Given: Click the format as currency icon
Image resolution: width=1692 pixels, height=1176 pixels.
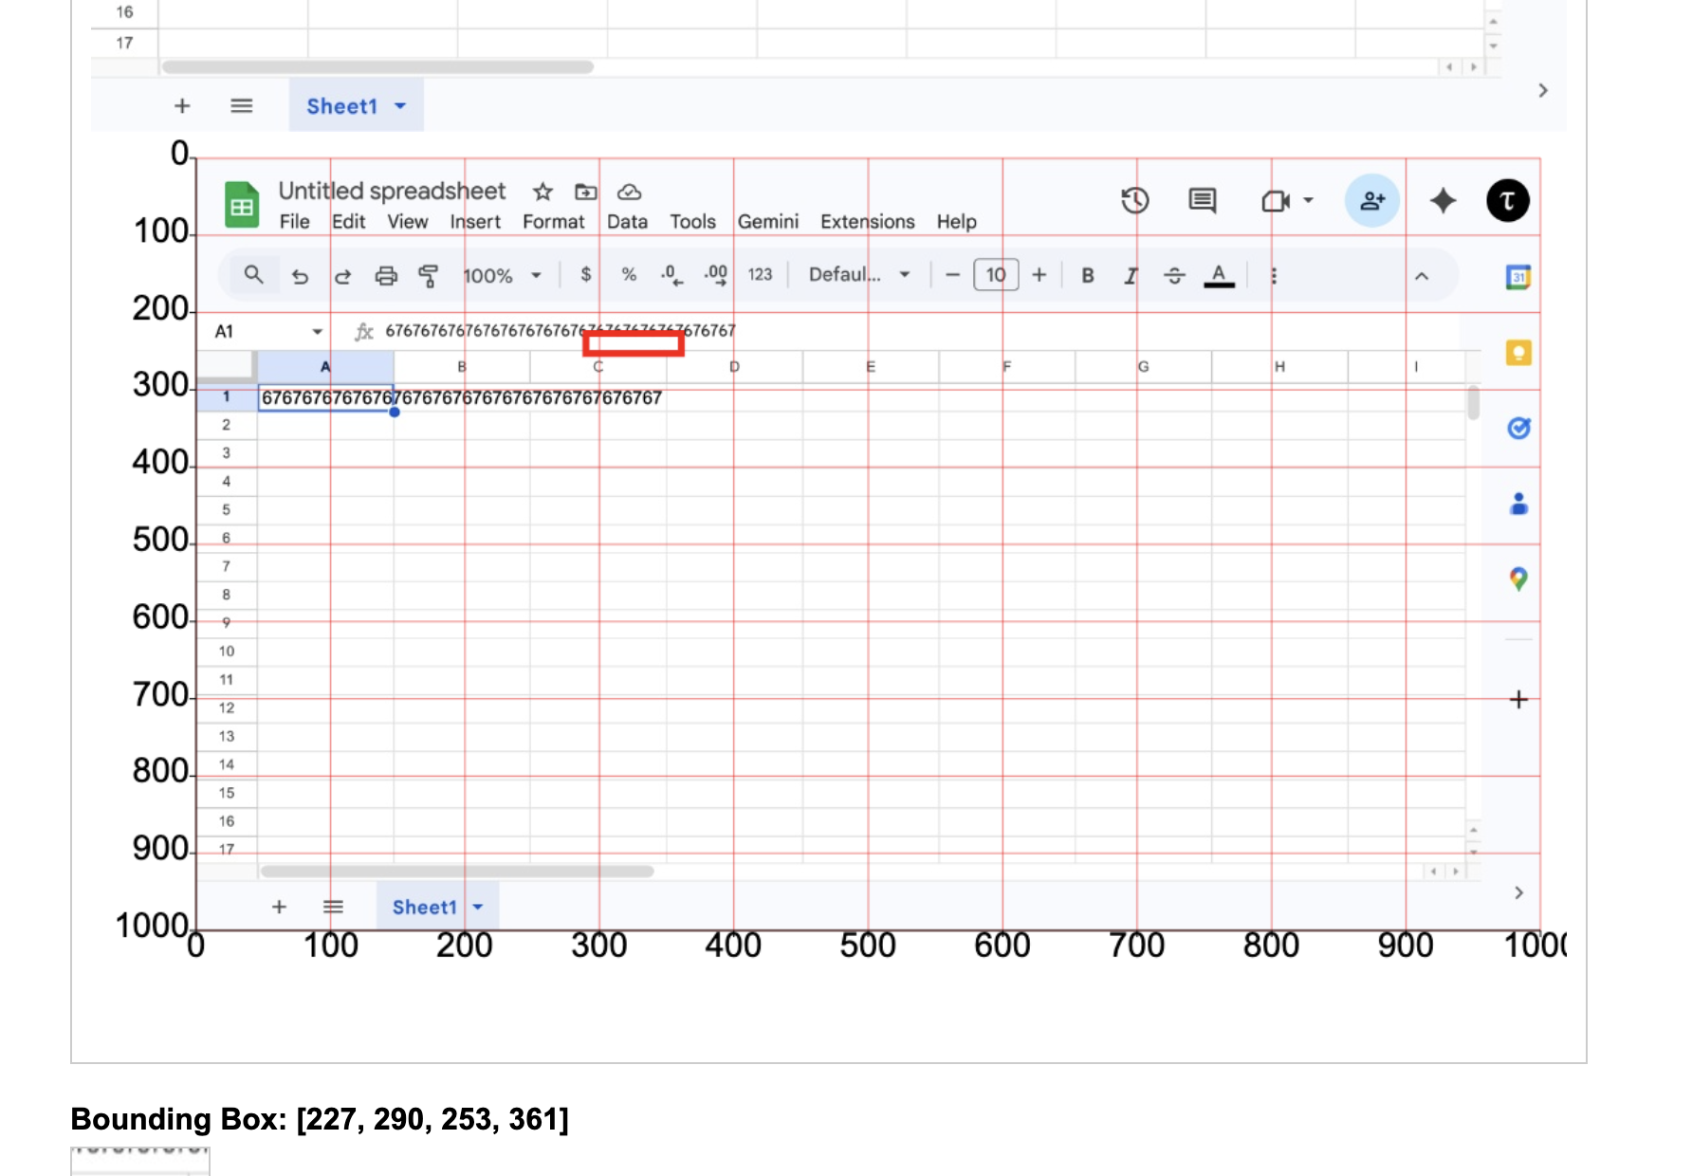Looking at the screenshot, I should coord(585,275).
